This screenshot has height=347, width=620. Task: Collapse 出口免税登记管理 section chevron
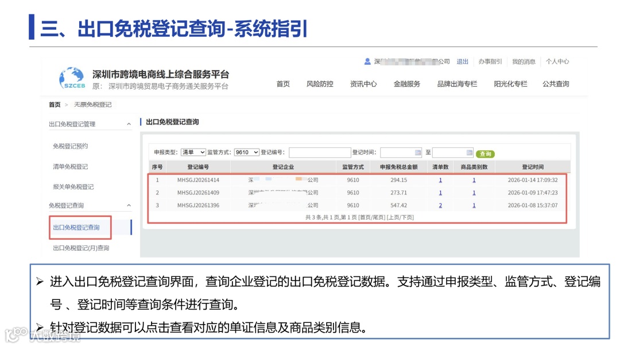(129, 124)
